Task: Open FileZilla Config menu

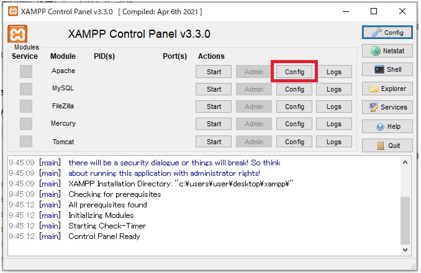Action: tap(294, 106)
